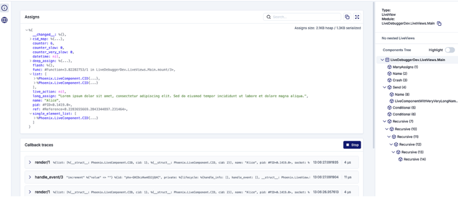Image resolution: width=458 pixels, height=211 pixels.
Task: Focus the assigns Search field
Action: point(302,17)
